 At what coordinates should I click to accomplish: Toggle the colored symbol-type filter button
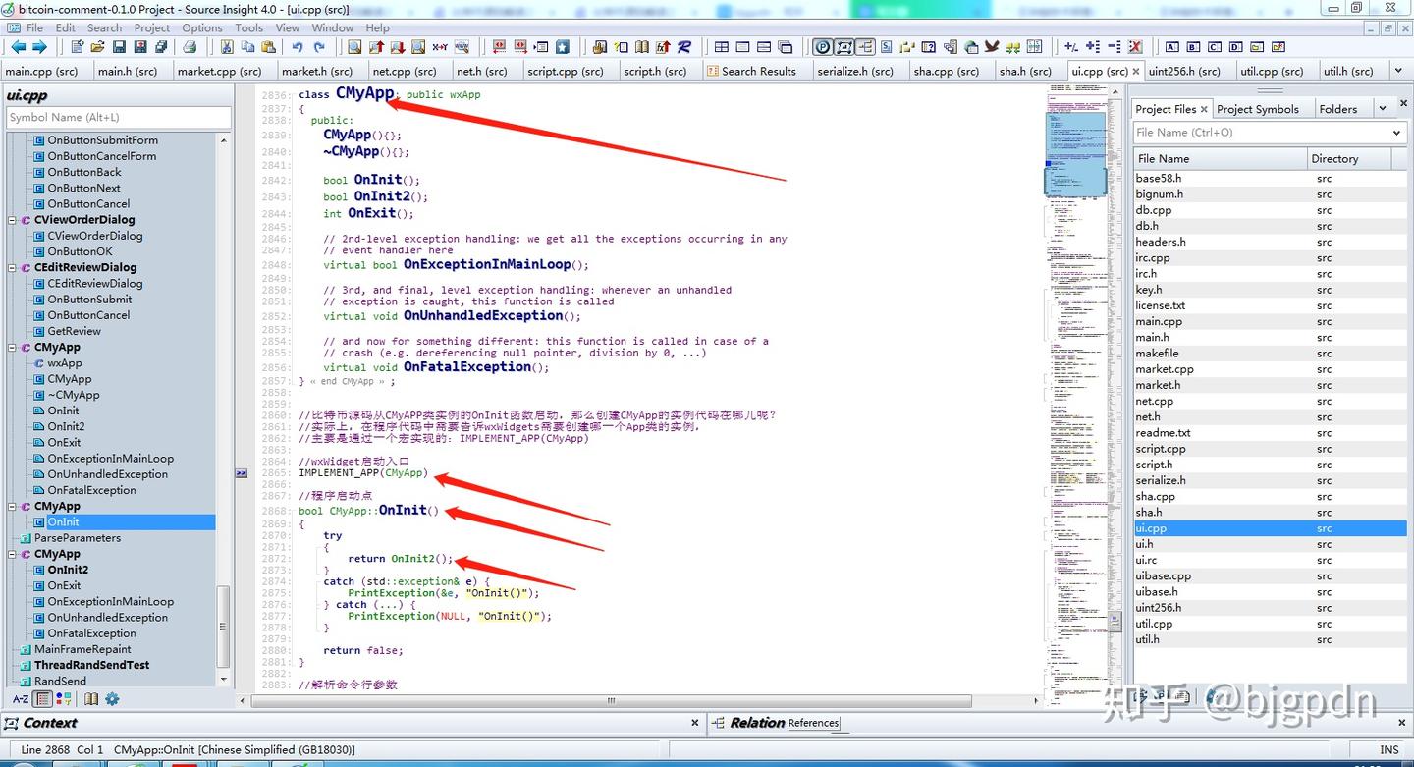point(64,699)
